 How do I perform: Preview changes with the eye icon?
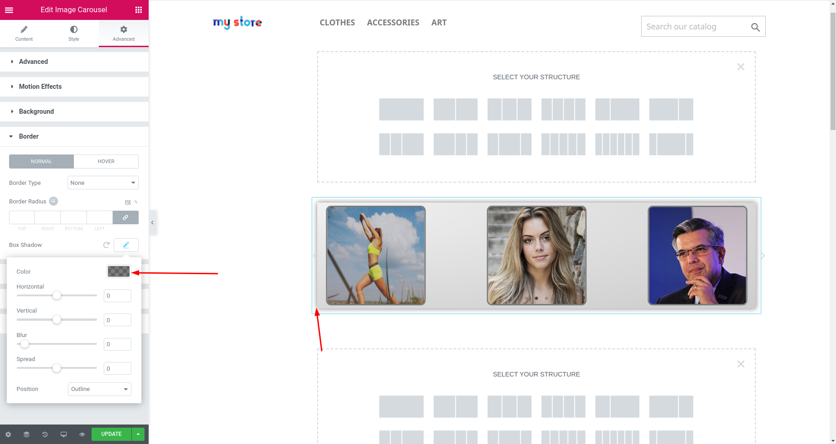(82, 434)
